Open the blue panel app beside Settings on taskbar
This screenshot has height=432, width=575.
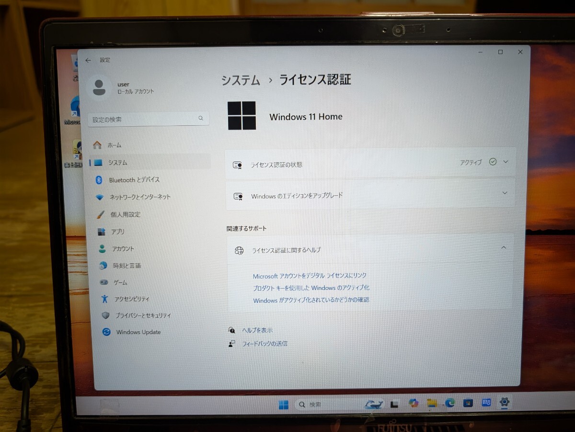pos(486,403)
